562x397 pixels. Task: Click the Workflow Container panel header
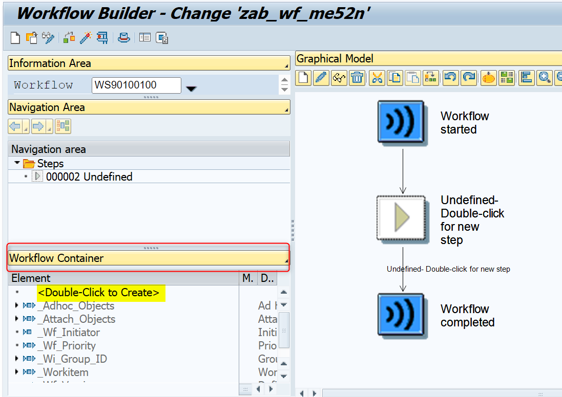tap(149, 258)
